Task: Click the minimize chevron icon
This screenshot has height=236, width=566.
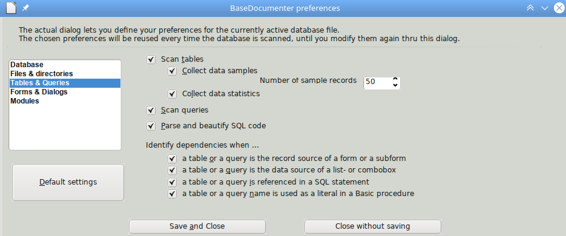Action: click(x=545, y=8)
